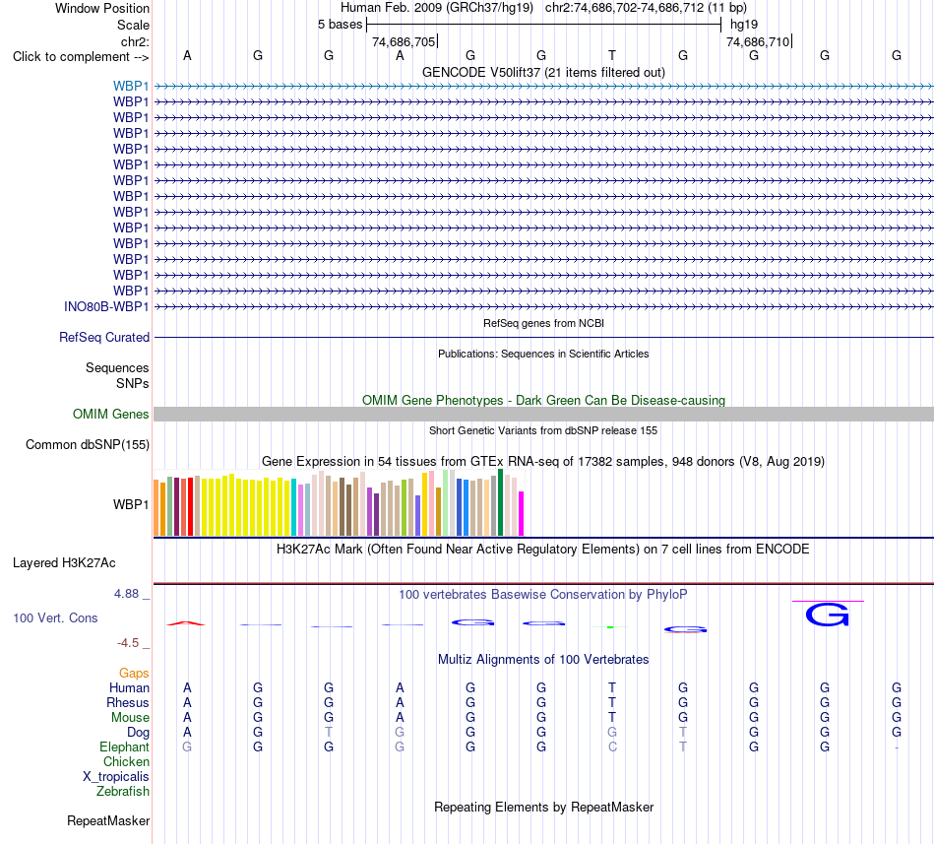
Task: Click the chr2:74,686,702-74,686,712 (11 bp) position text
Action: pyautogui.click(x=646, y=8)
